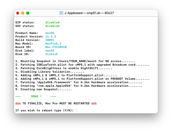Click the green 'DONE !' text
Image resolution: width=172 pixels, height=132 pixels.
(36, 96)
